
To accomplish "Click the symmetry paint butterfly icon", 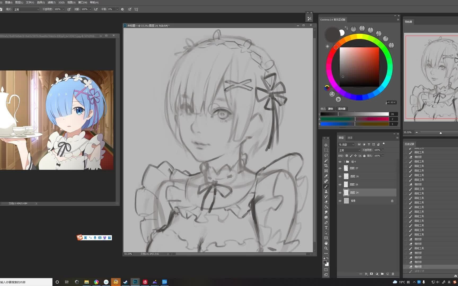I will 136,9.
